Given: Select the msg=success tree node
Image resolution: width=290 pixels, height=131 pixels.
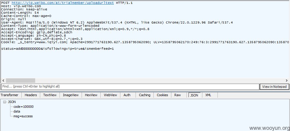Looking at the screenshot, I should pyautogui.click(x=23, y=116).
